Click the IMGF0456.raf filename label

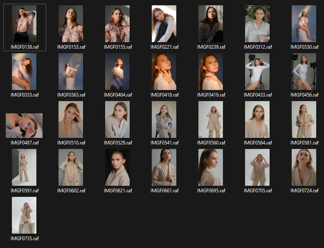pos(304,95)
